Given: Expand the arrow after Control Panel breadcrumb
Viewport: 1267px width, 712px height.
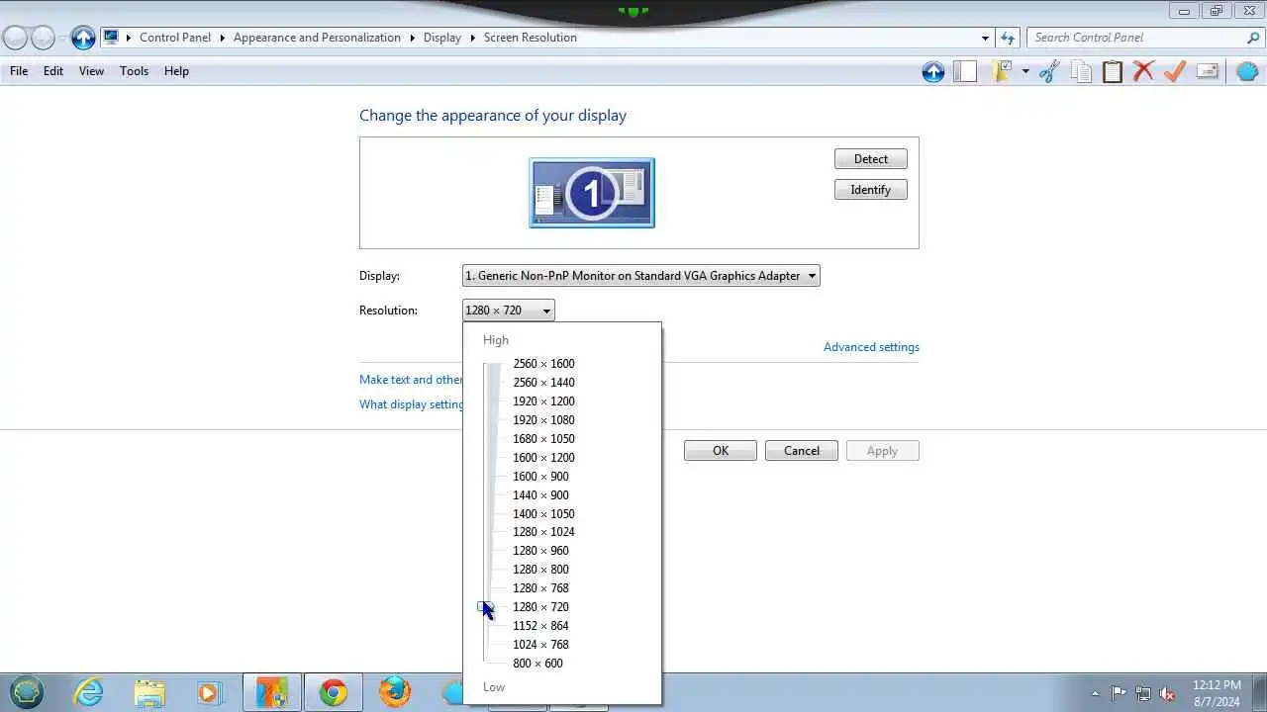Looking at the screenshot, I should pos(223,38).
